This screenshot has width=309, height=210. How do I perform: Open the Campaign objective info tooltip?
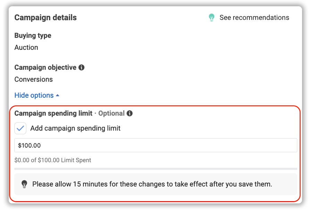81,67
